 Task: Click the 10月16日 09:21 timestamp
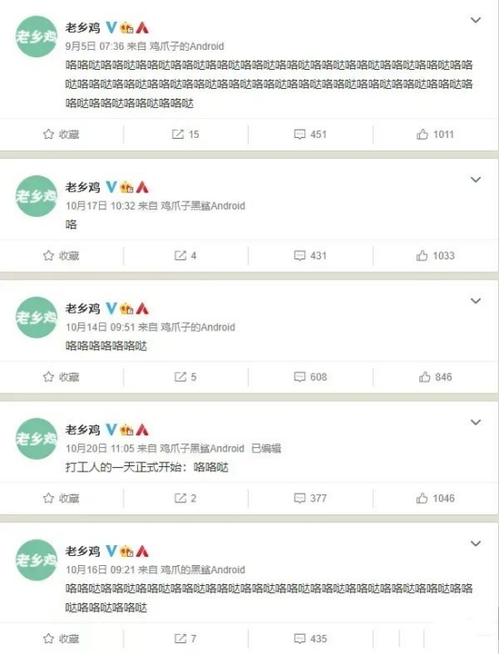click(100, 570)
